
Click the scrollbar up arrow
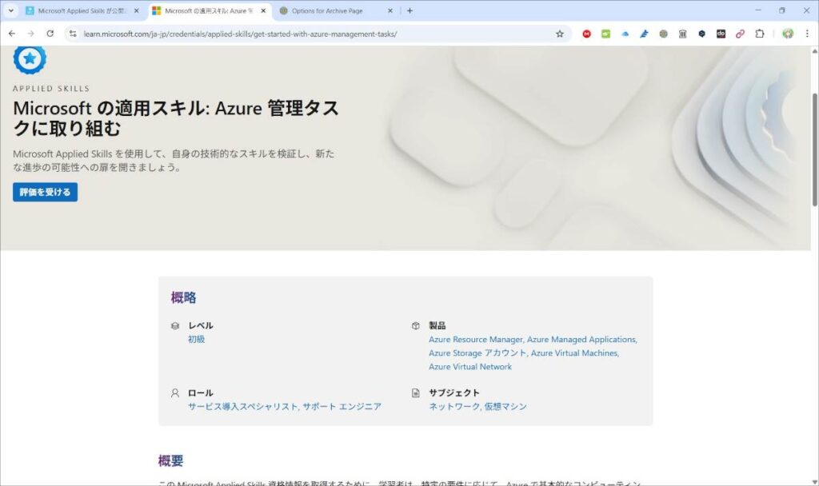click(814, 50)
